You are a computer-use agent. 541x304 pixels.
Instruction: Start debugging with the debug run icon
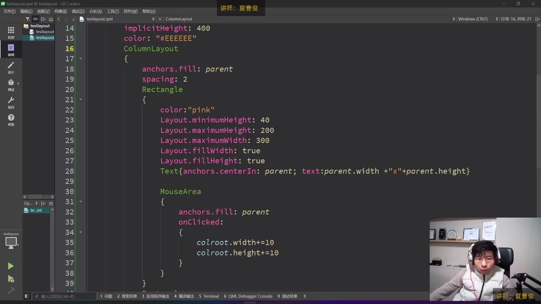pos(11,279)
